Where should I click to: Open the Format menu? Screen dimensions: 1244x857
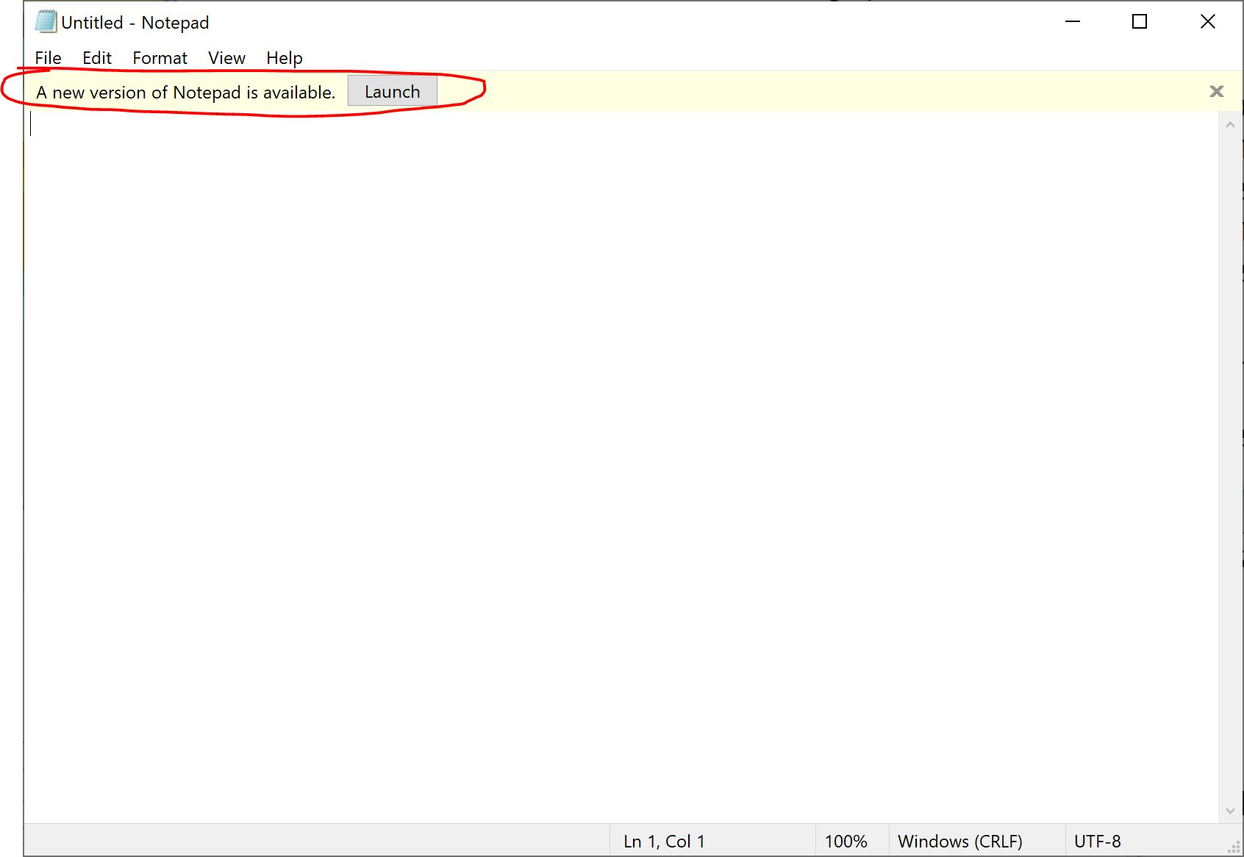(160, 58)
